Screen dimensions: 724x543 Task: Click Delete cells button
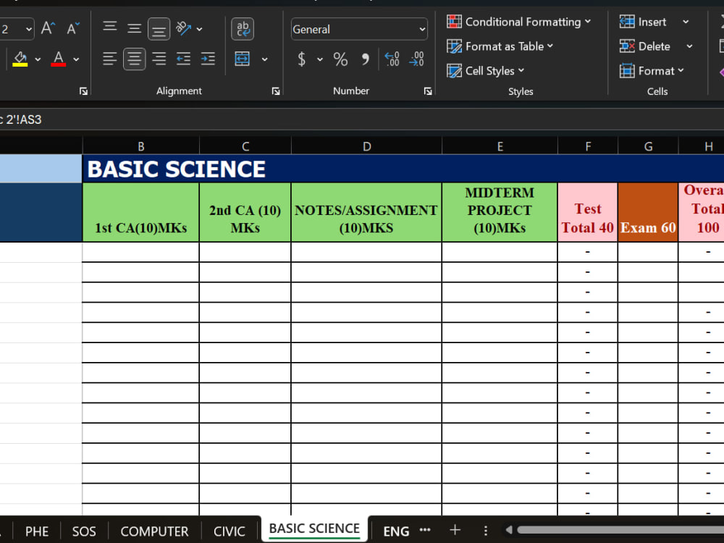(x=645, y=46)
